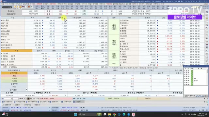The width and height of the screenshot is (209, 117).
Task: Open the 선물옵션 menu
Action: tap(71, 4)
